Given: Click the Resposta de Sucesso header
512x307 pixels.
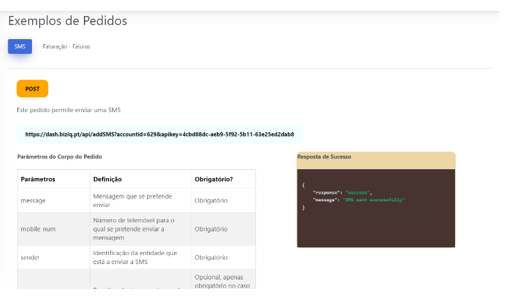Looking at the screenshot, I should coord(324,157).
